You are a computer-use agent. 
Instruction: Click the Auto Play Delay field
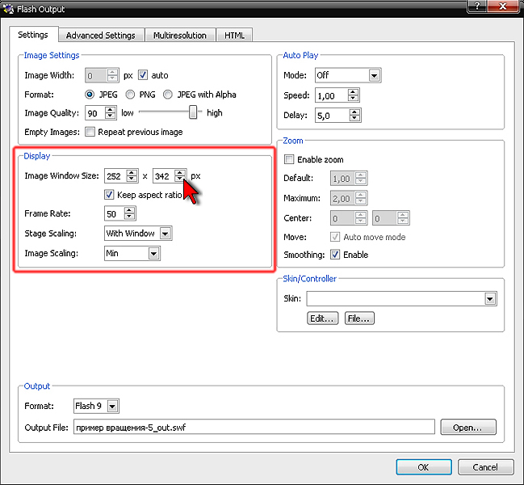[x=332, y=116]
